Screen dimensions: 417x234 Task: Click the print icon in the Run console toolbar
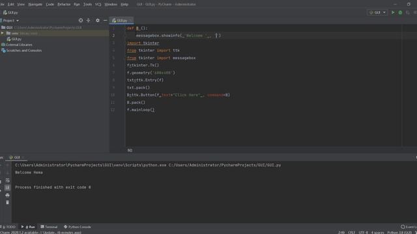click(7, 195)
